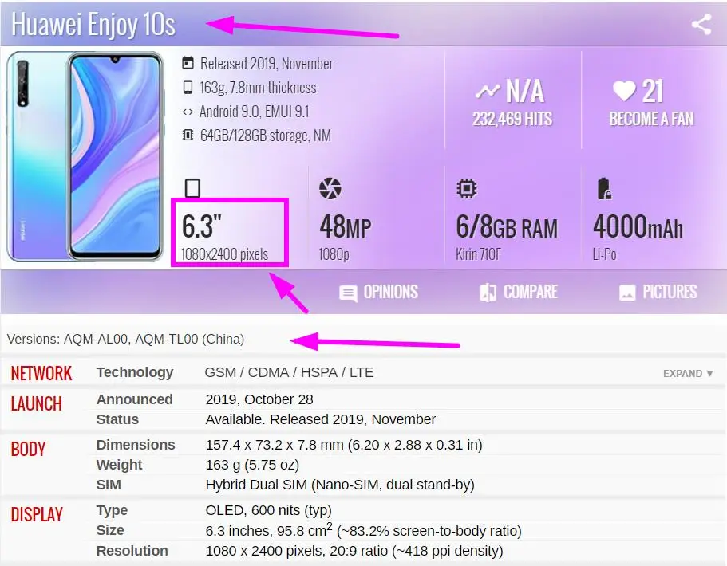Click the Dimensions spec label
Image resolution: width=727 pixels, height=566 pixels.
[136, 445]
